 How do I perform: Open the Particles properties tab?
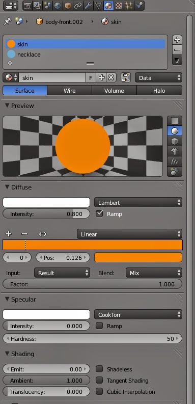coord(128,6)
